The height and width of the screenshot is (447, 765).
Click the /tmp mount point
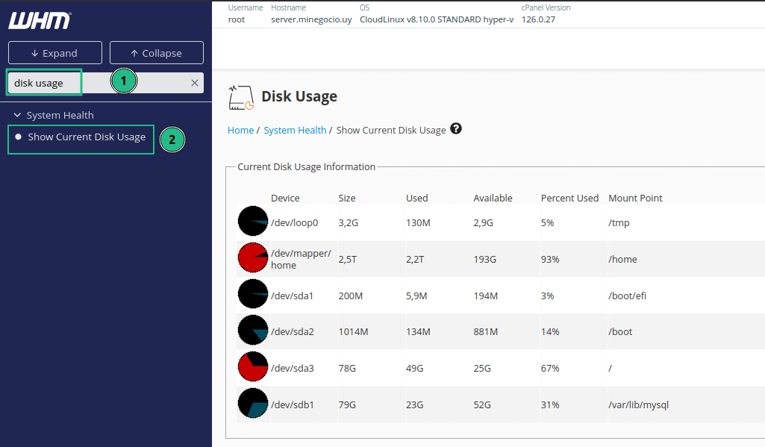coord(619,223)
